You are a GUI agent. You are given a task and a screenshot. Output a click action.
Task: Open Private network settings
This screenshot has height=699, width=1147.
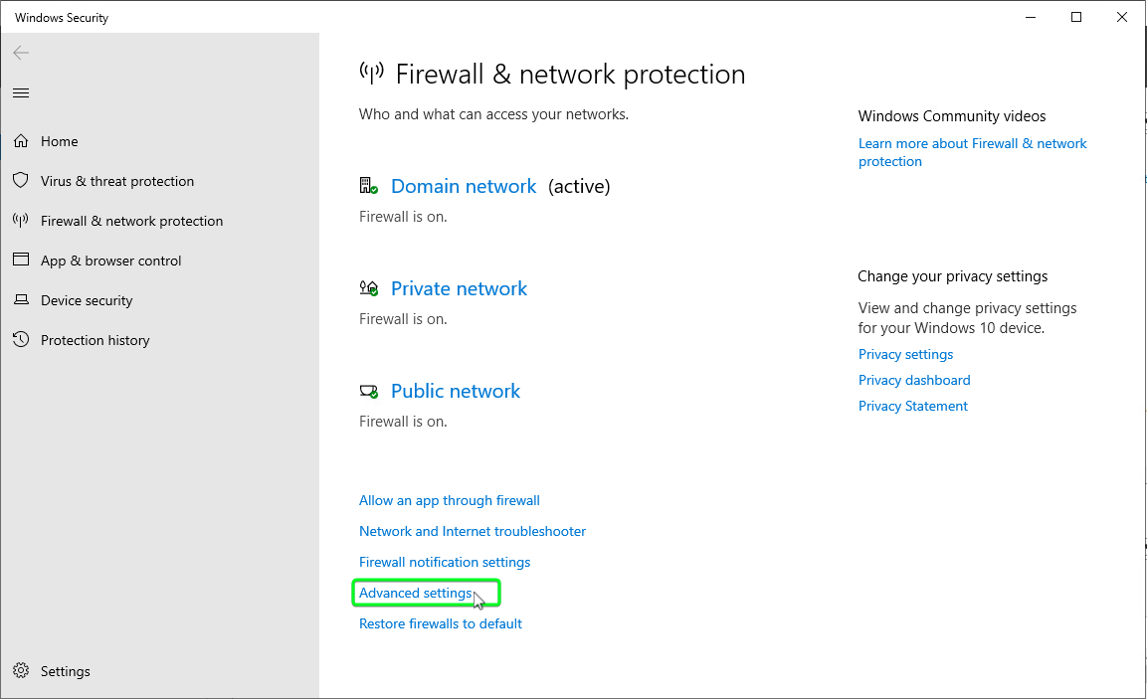coord(459,288)
